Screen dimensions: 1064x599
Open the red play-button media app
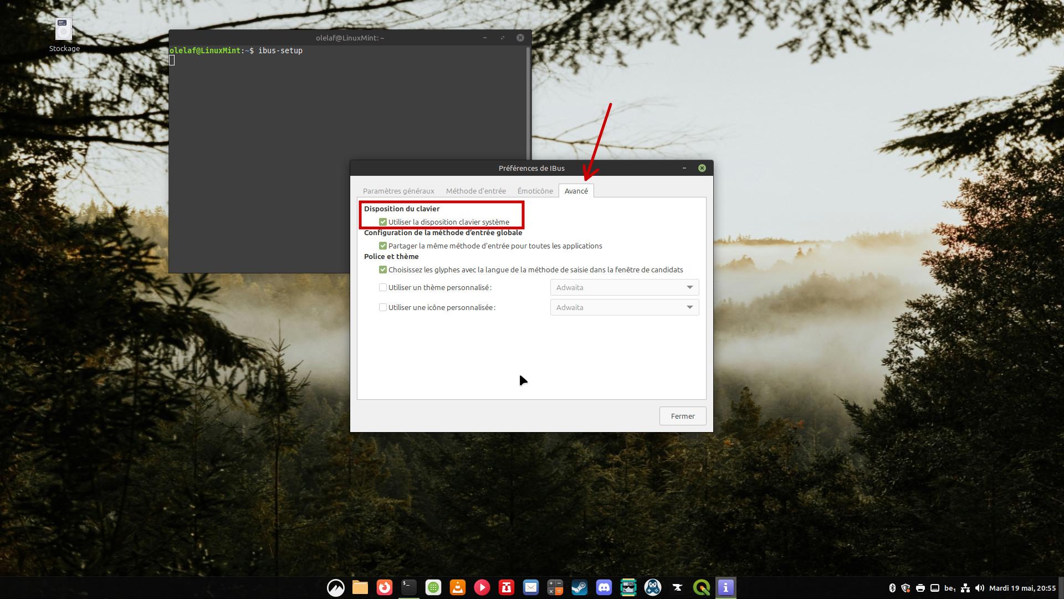coord(482,587)
